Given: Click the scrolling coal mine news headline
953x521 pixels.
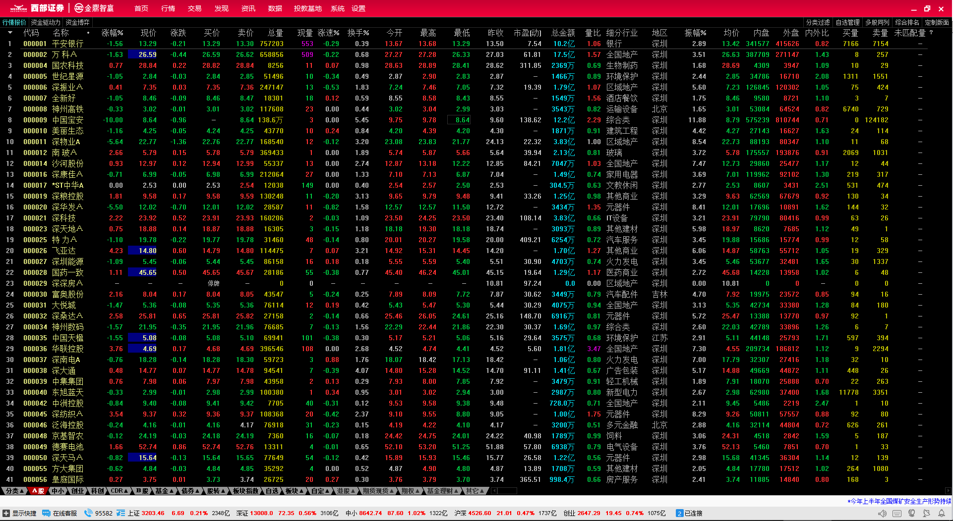Looking at the screenshot, I should [899, 501].
